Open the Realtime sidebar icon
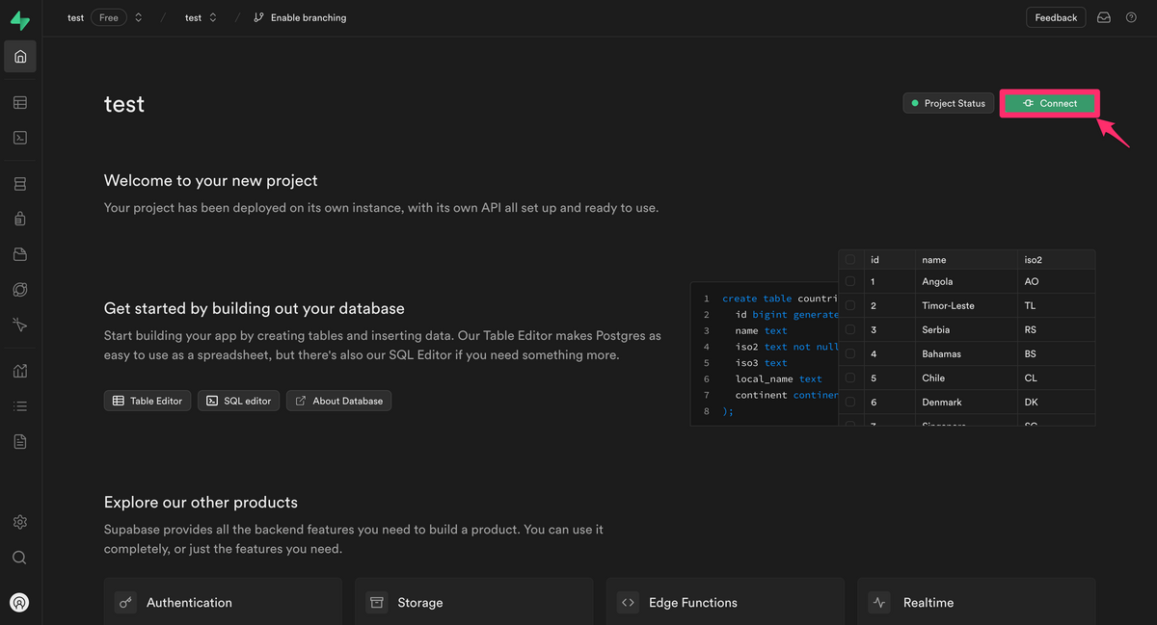Image resolution: width=1157 pixels, height=625 pixels. point(20,326)
